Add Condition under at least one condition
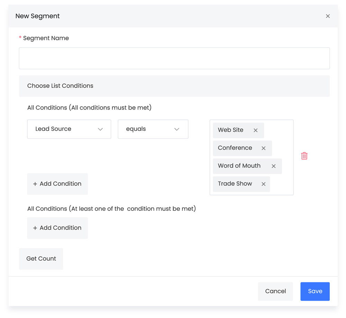 point(57,228)
